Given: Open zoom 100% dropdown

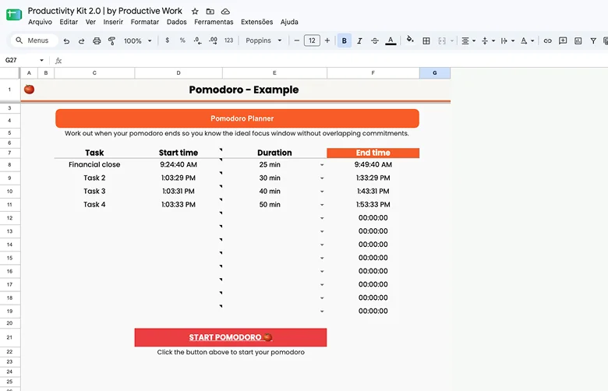Looking at the screenshot, I should click(137, 41).
